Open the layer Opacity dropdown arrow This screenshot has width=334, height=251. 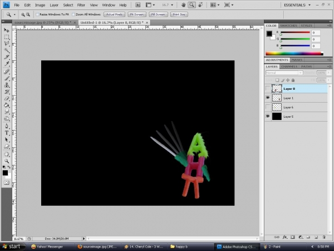(x=328, y=73)
